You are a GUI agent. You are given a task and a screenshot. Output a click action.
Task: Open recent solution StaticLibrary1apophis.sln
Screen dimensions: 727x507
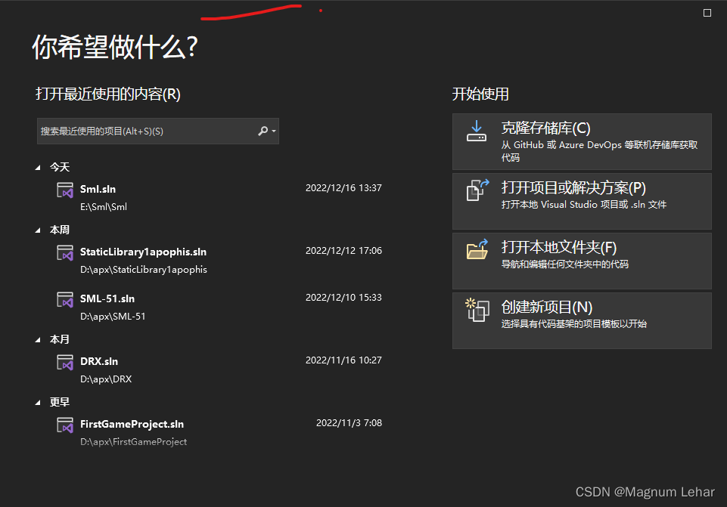tap(143, 252)
